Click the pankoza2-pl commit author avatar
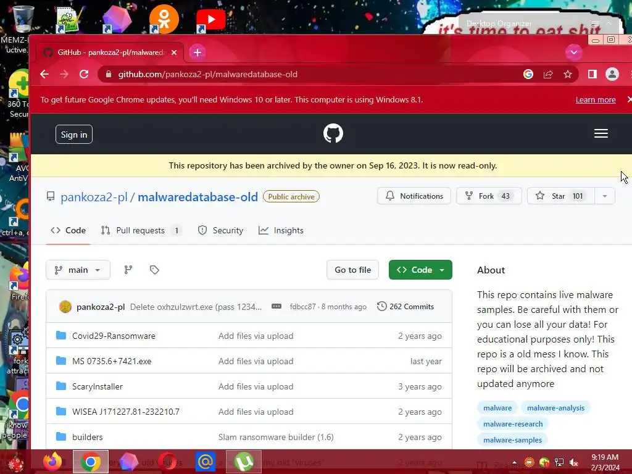Image resolution: width=632 pixels, height=474 pixels. coord(65,307)
